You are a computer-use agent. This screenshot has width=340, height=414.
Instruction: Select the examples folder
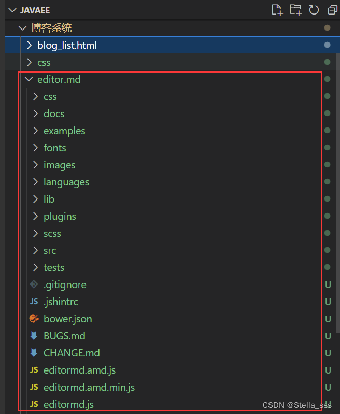coord(64,131)
